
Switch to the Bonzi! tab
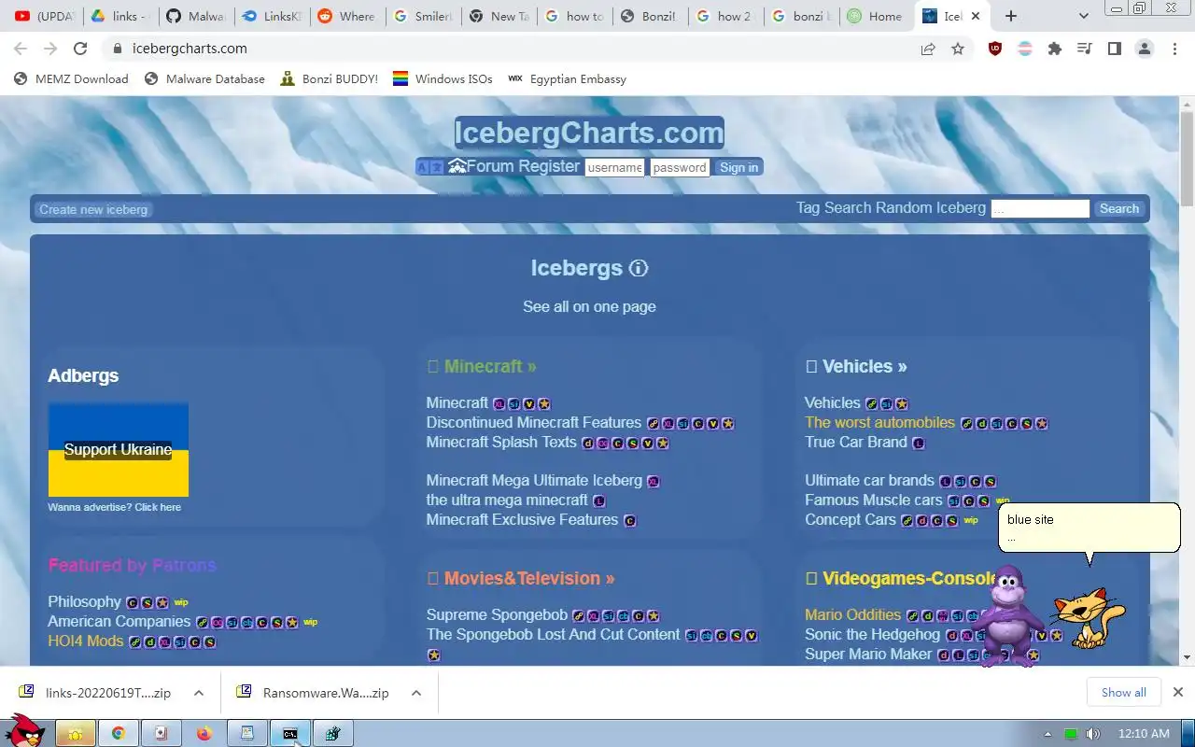[x=648, y=16]
